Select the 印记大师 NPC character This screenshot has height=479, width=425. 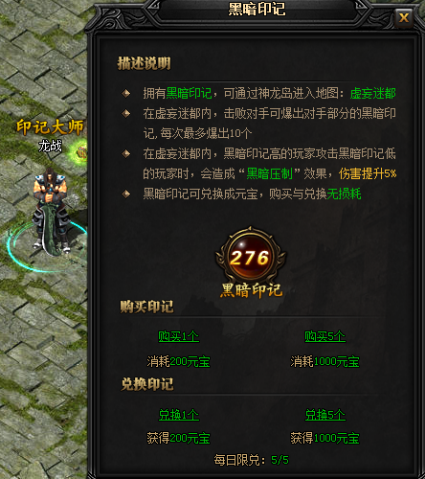[52, 211]
